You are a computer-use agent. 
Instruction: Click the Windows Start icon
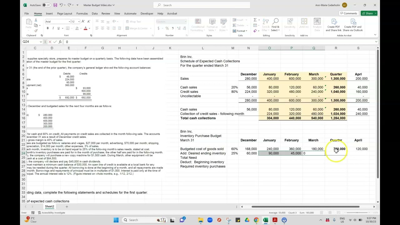pyautogui.click(x=116, y=220)
